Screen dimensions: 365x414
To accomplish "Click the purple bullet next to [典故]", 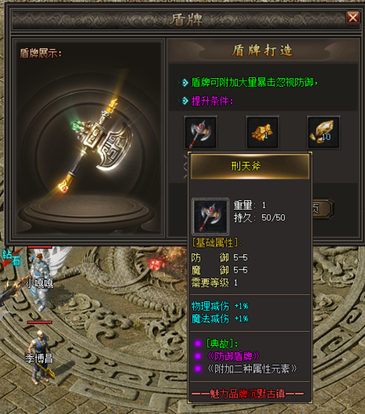I will coord(198,344).
